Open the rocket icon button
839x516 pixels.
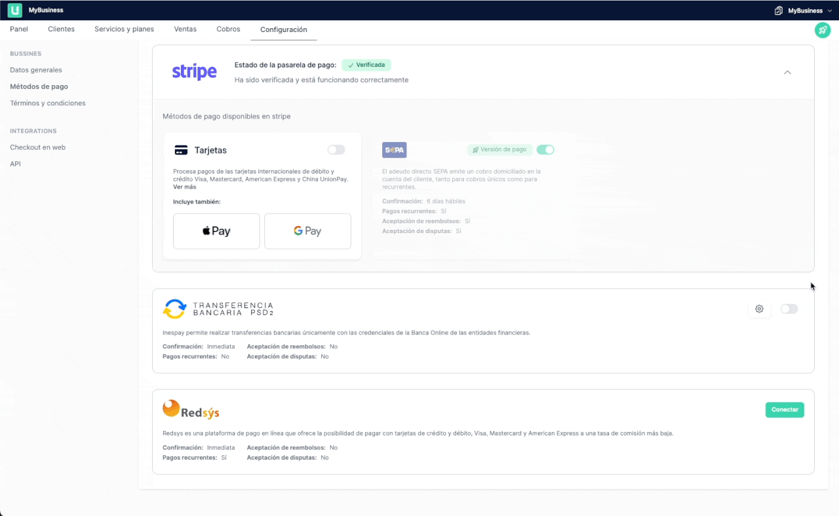pos(822,30)
